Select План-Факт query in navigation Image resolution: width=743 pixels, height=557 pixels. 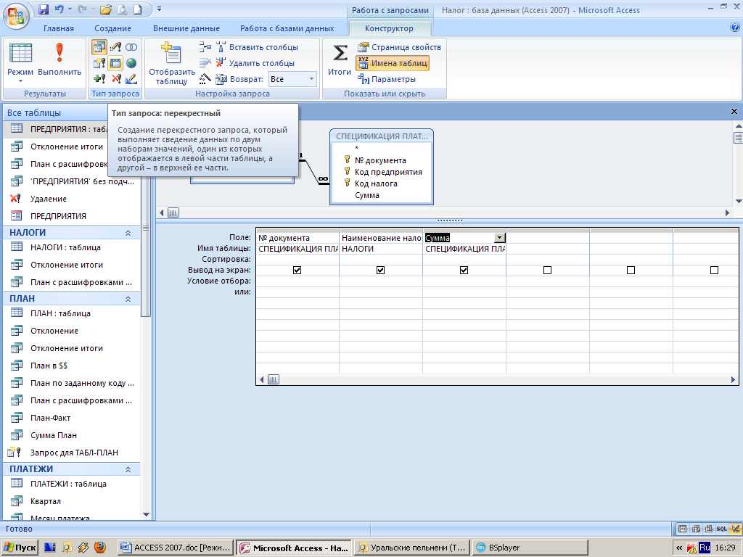tap(50, 418)
